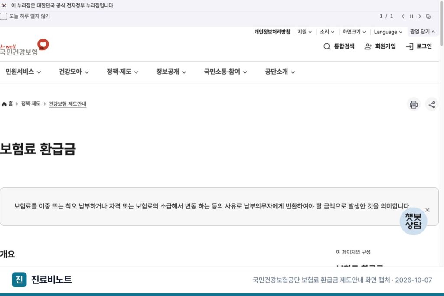Click the 1 / 1 slide counter
Screen dimensions: 444x296
pos(386,16)
